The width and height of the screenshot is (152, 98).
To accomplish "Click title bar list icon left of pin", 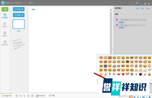I will (132, 3).
